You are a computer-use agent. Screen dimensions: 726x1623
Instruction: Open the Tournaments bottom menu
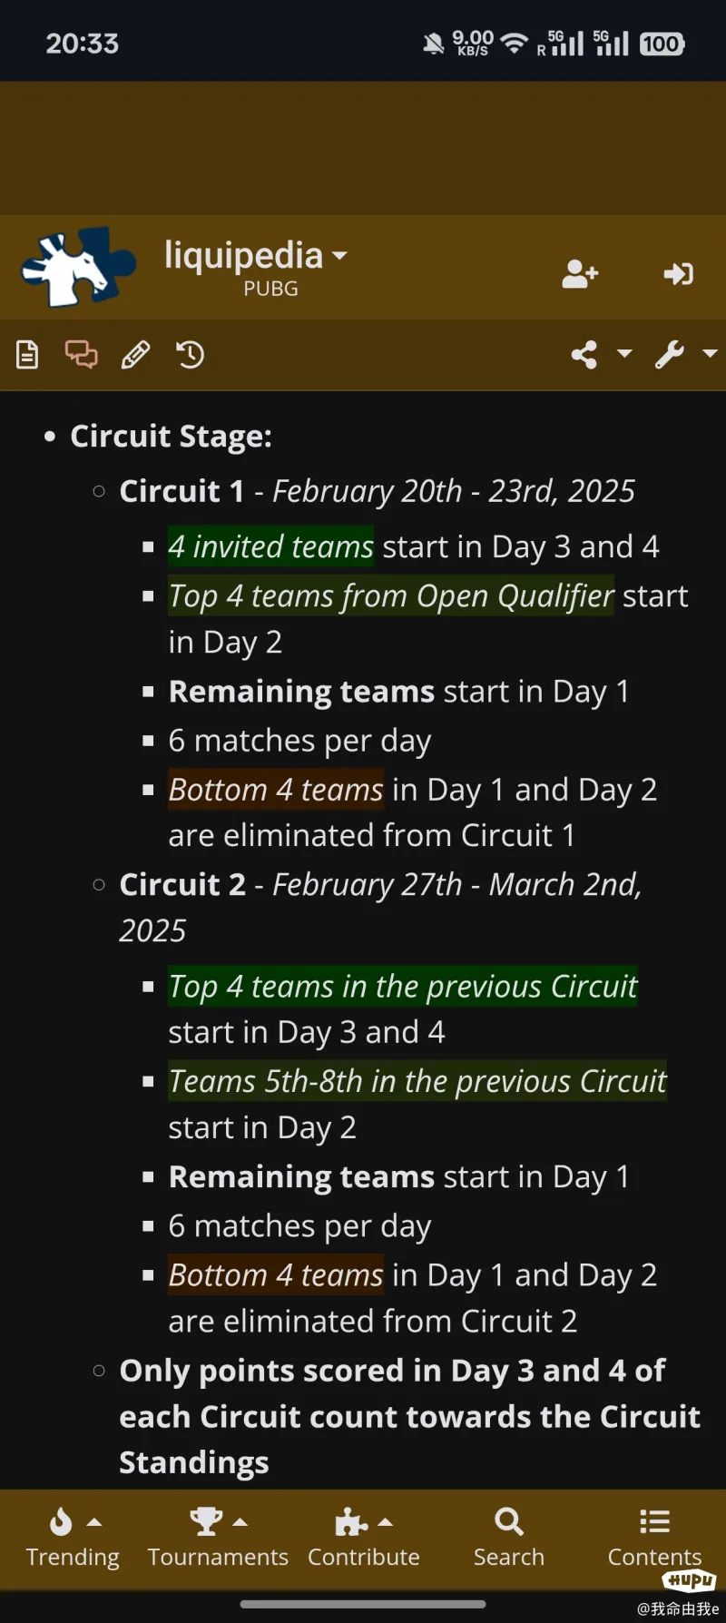click(218, 1539)
